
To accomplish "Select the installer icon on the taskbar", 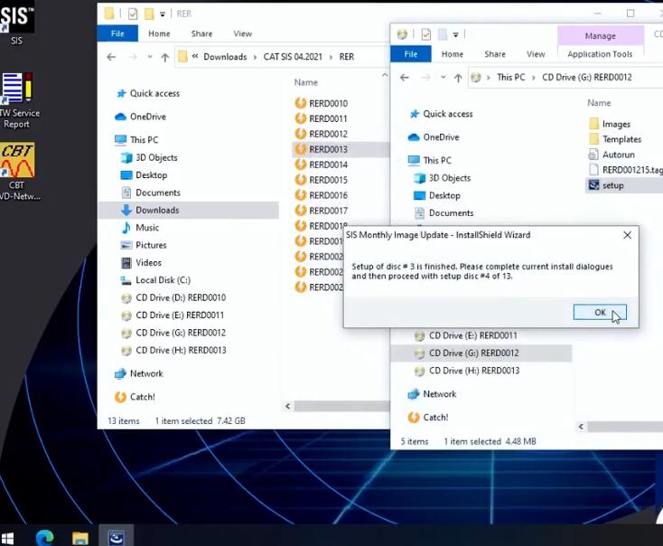I will (116, 537).
